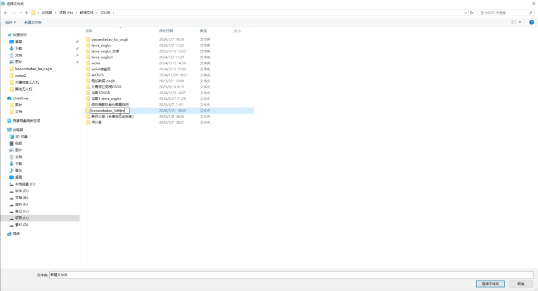Select OneDrive in the navigation pane

pos(20,98)
